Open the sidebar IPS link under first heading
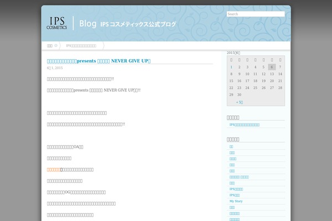Screen dimensions: 332x221 245,125
